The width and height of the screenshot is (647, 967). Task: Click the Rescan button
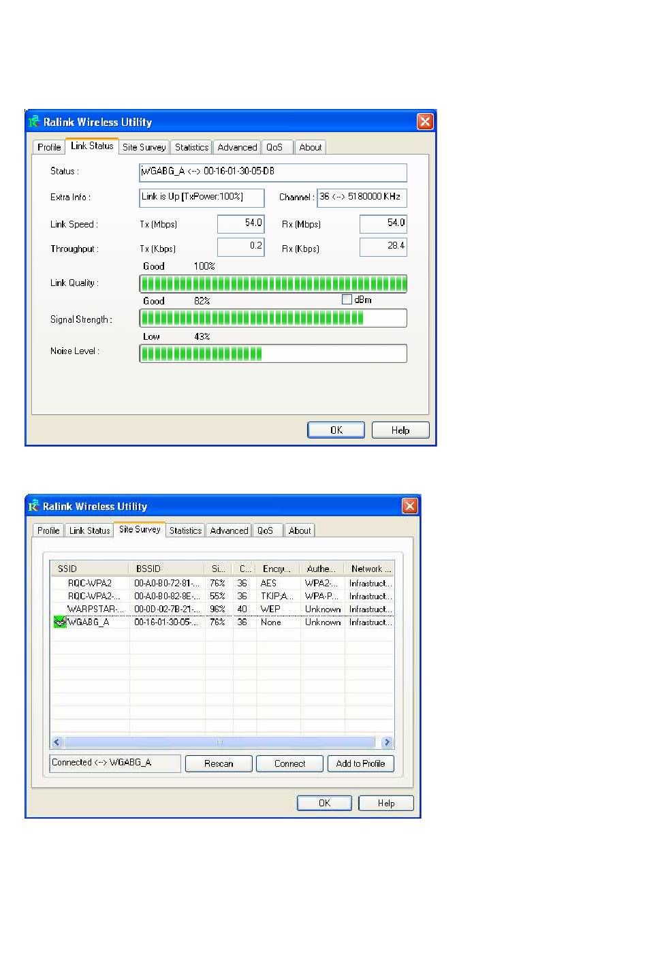point(219,763)
